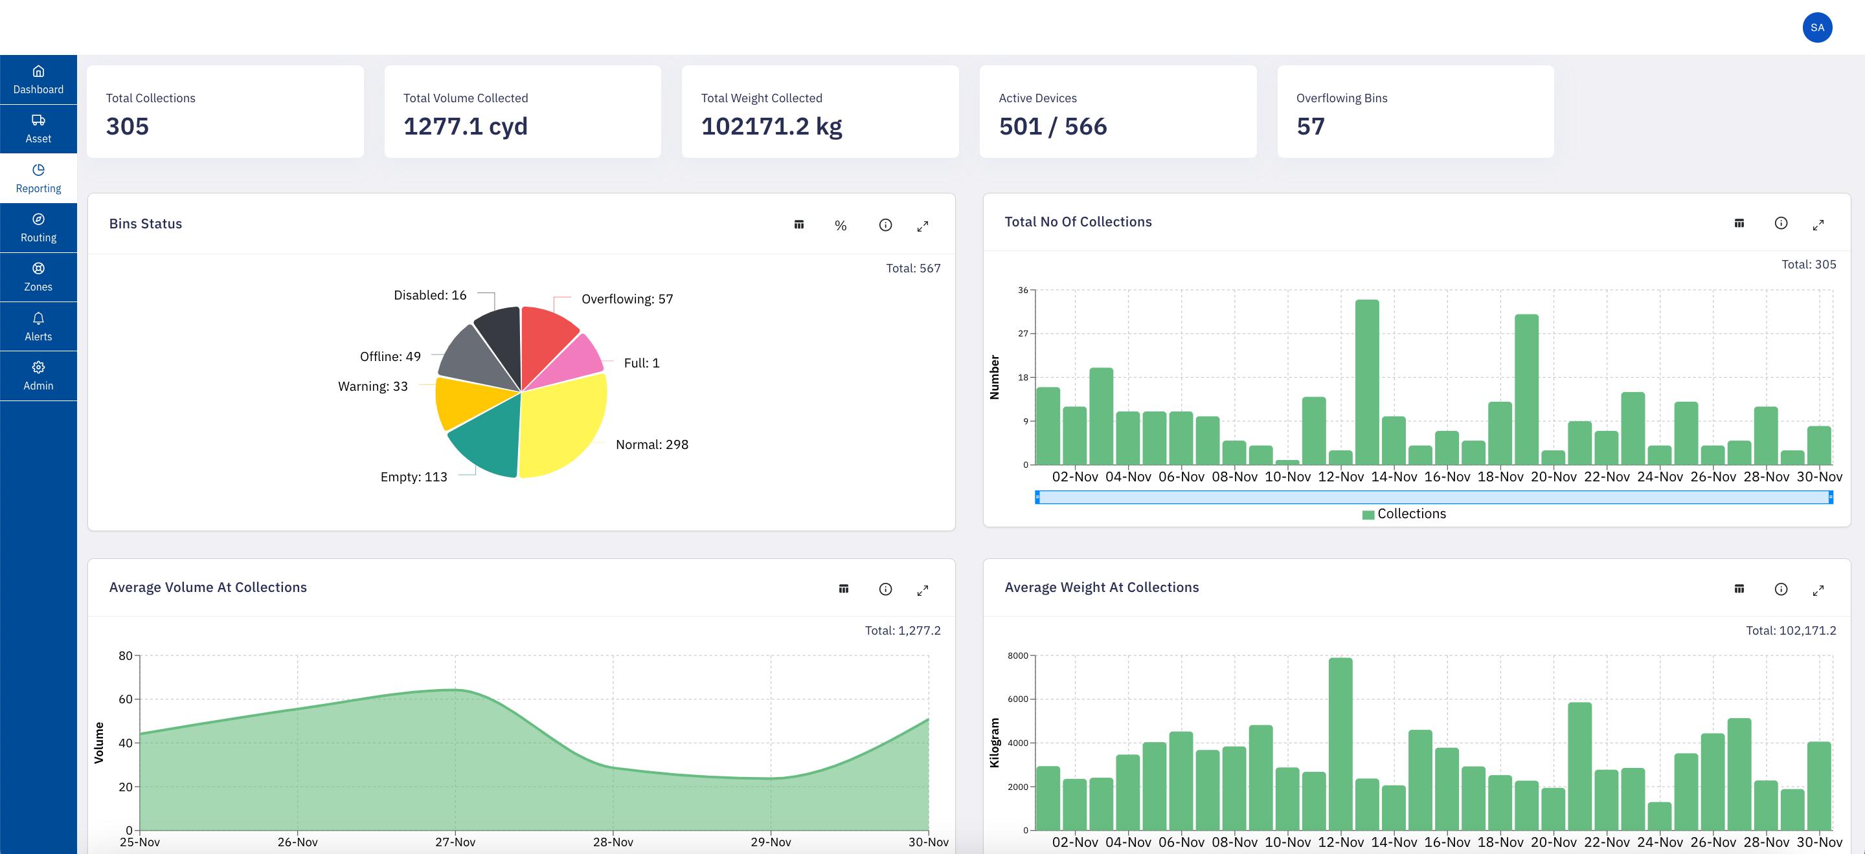1865x854 pixels.
Task: Open Alerts from sidebar
Action: point(38,327)
